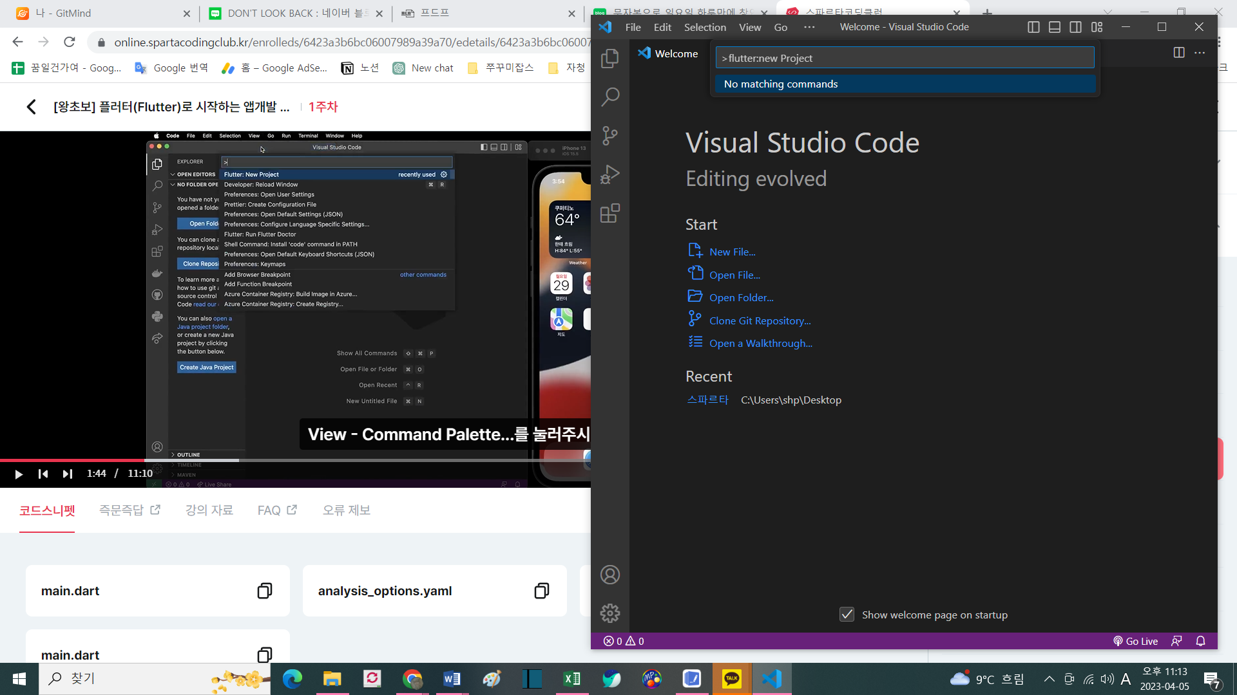The height and width of the screenshot is (695, 1237).
Task: Open the Windows notification center
Action: [1212, 679]
